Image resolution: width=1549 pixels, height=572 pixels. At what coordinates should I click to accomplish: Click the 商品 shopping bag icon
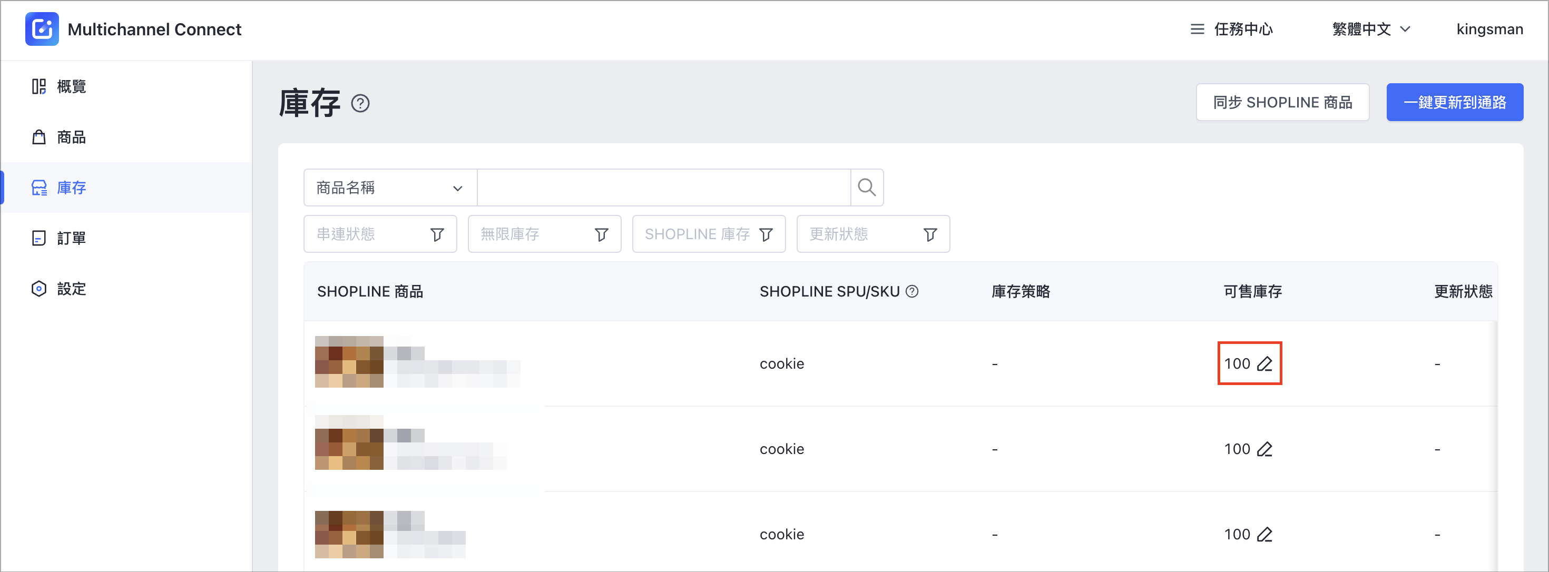tap(38, 137)
